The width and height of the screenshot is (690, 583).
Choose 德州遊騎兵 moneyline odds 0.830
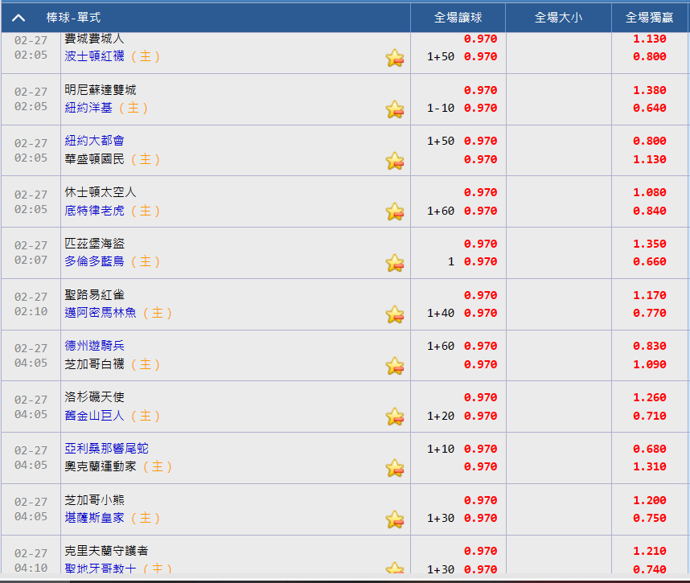(x=650, y=346)
